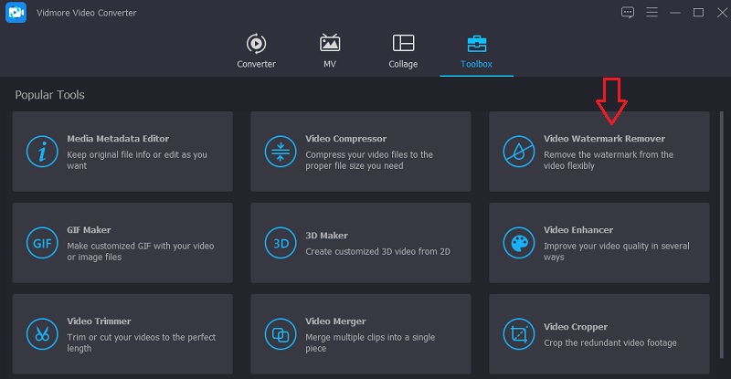Click the 3D Maker icon
This screenshot has width=731, height=379.
281,243
